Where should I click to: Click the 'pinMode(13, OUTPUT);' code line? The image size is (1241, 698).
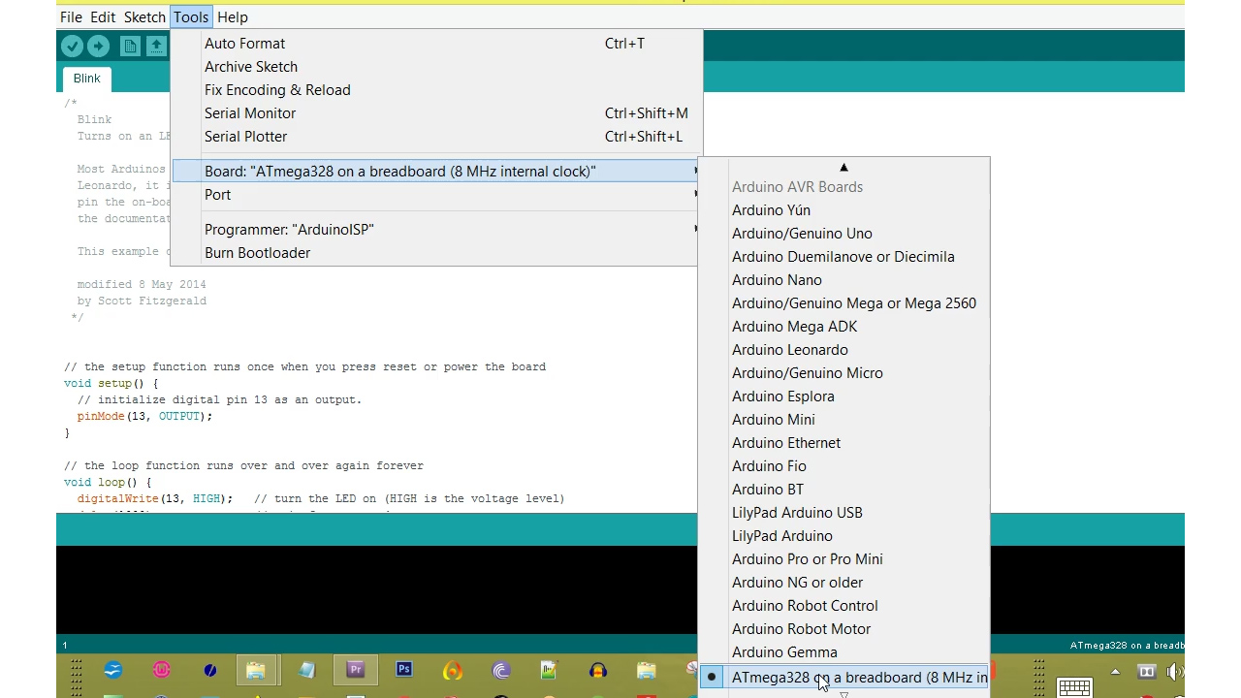pos(144,416)
